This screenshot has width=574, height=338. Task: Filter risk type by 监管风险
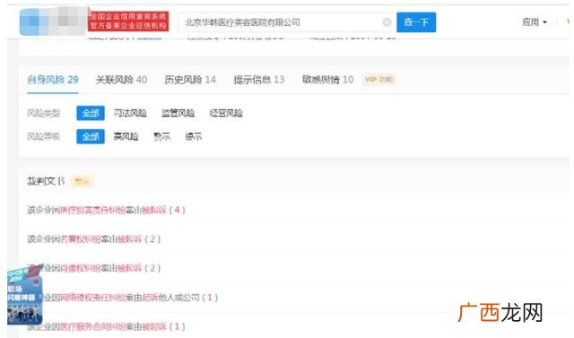pos(178,113)
